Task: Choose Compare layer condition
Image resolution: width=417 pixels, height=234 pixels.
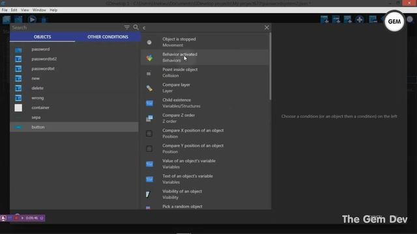Action: tap(205, 88)
